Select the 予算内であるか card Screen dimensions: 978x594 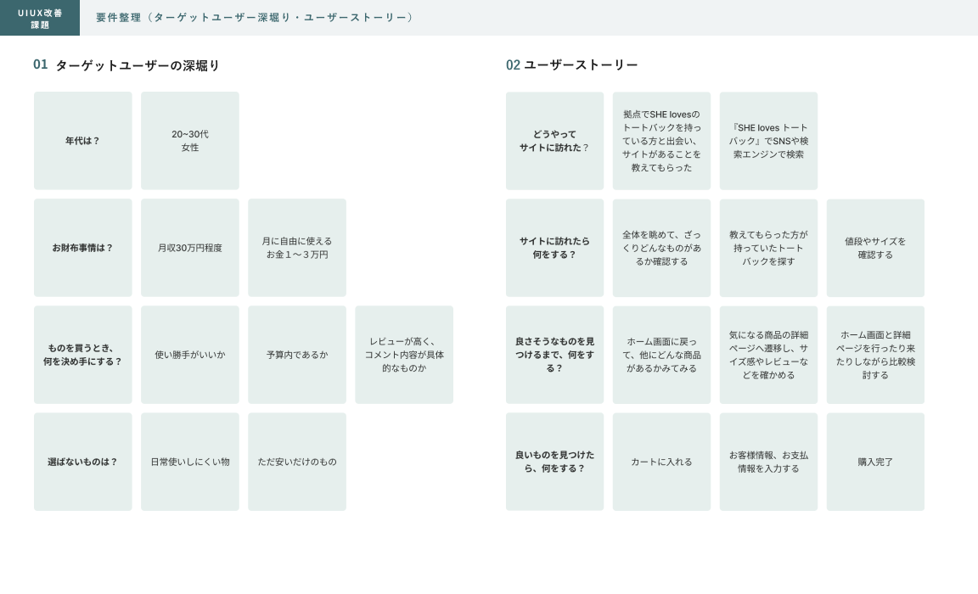[297, 355]
